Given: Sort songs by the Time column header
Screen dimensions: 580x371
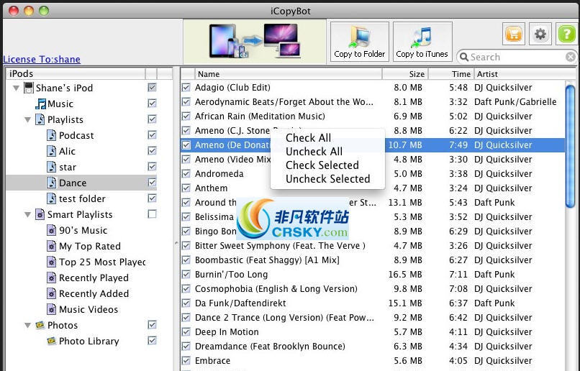Looking at the screenshot, I should [450, 74].
